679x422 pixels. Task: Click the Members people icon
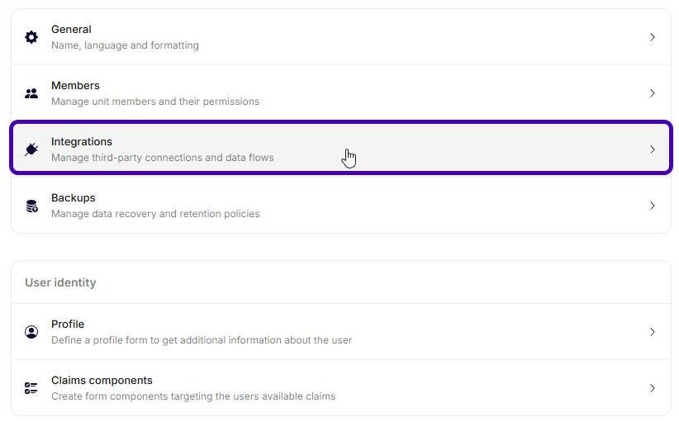(31, 93)
